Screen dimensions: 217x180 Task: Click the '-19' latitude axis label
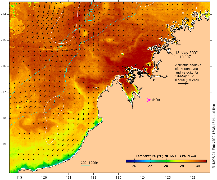pos(3,144)
